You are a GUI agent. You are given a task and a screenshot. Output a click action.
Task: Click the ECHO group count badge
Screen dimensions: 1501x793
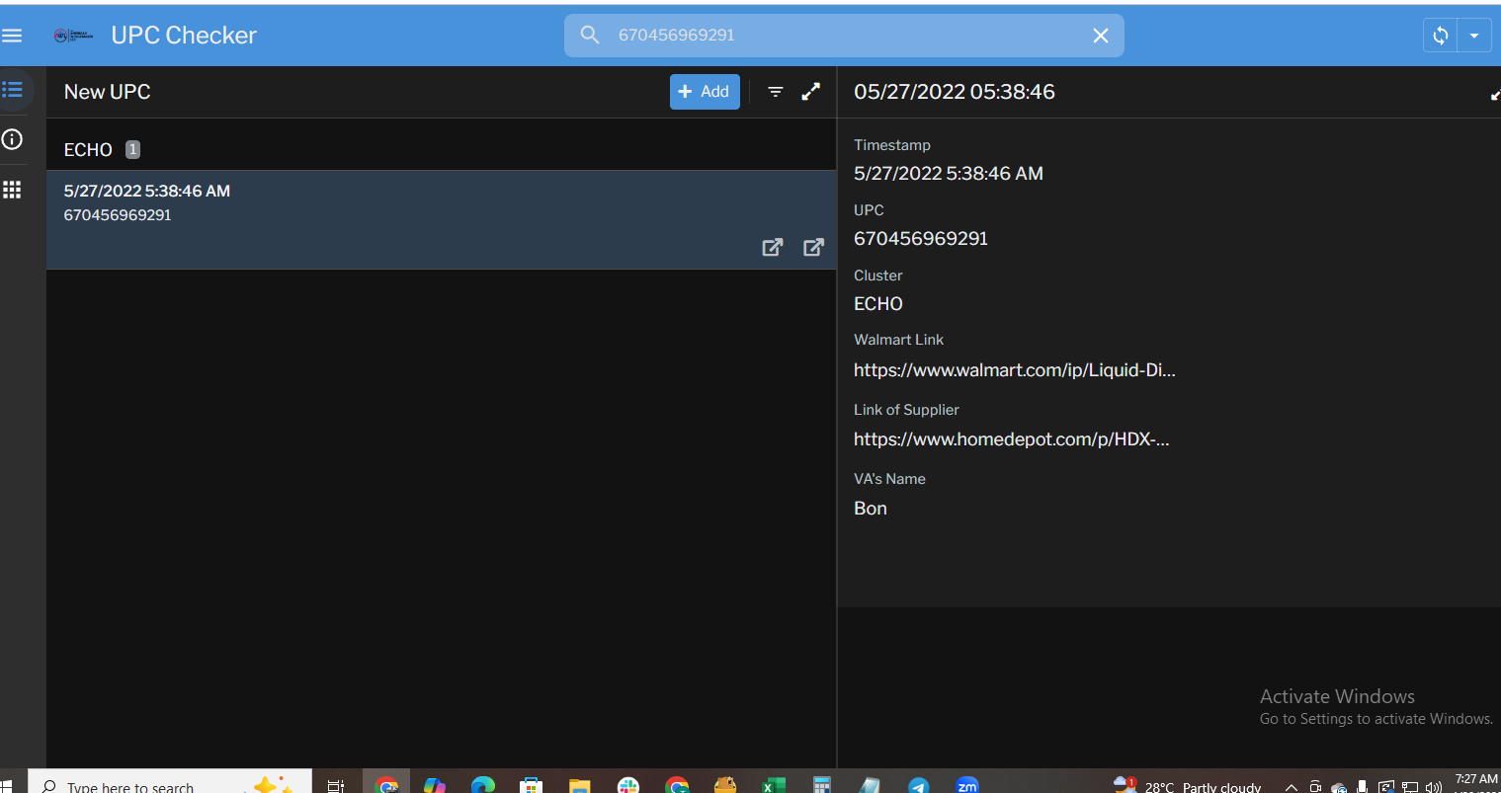(132, 149)
